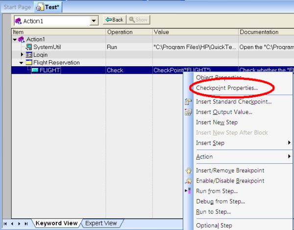The height and width of the screenshot is (230, 294).
Task: Click the first-tab scroll arrow
Action: point(5,224)
